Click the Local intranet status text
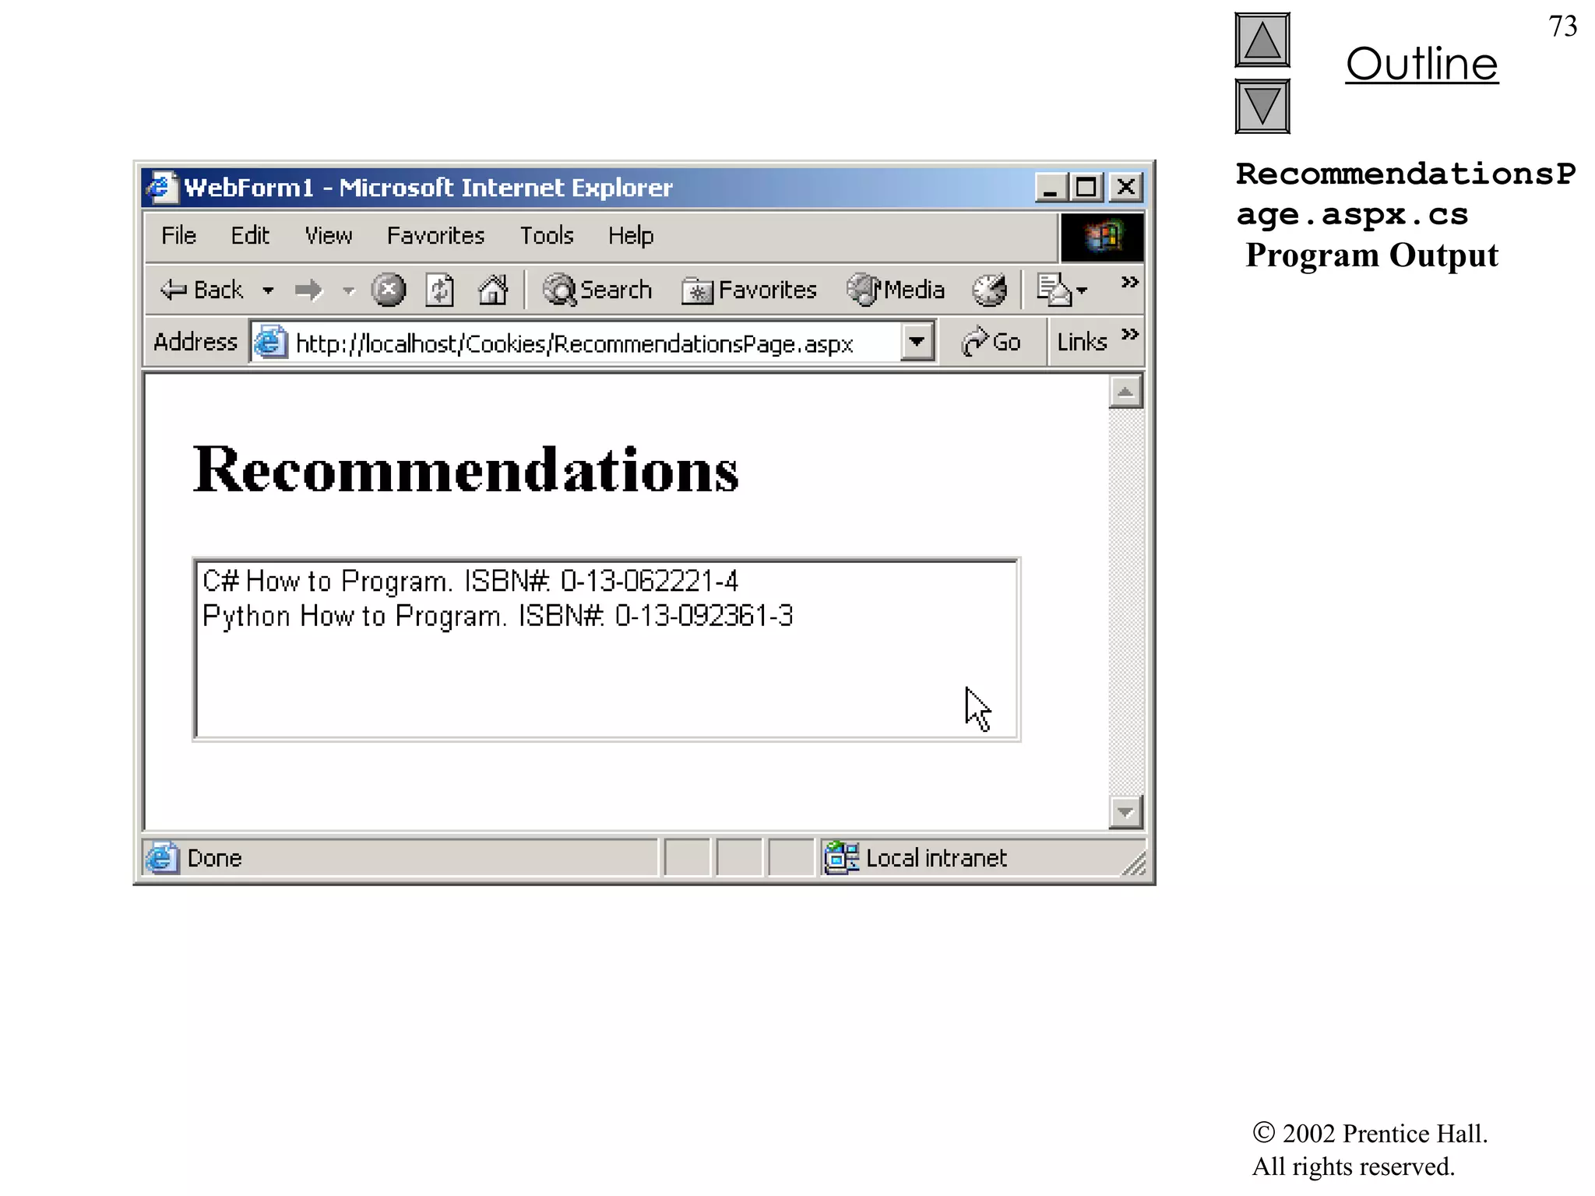 point(936,858)
